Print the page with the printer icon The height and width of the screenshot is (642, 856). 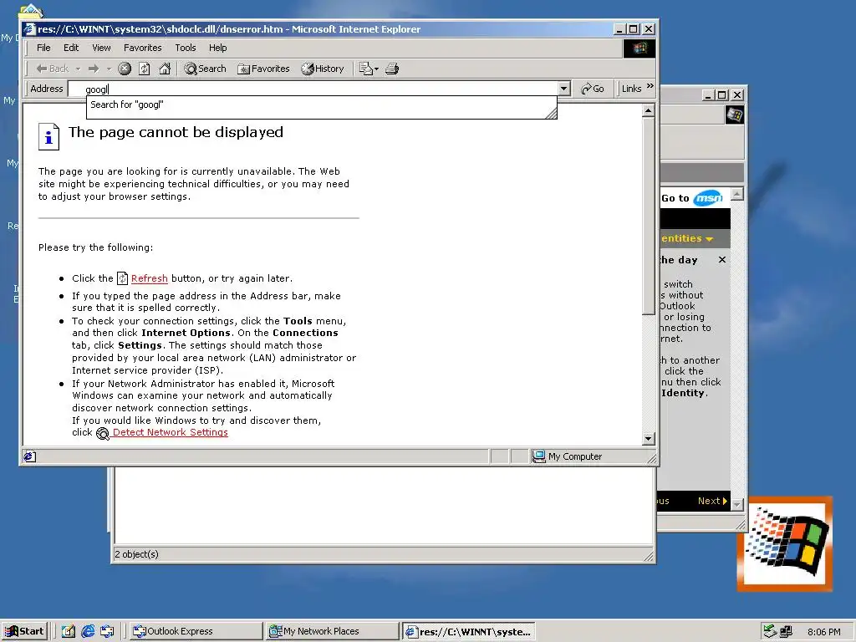392,69
